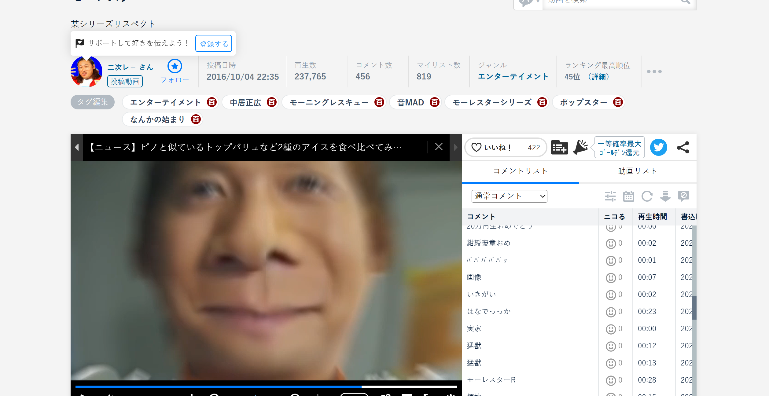
Task: Click the 一等確率最大 ゴールデン還元 banner
Action: pyautogui.click(x=619, y=147)
